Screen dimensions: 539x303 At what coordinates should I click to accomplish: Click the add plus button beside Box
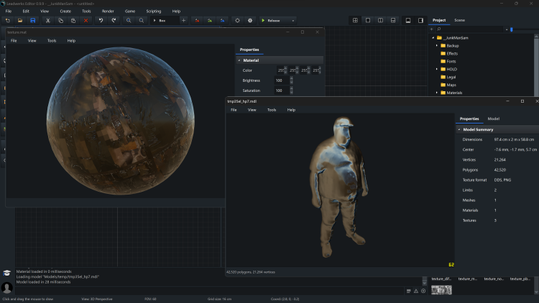[183, 20]
